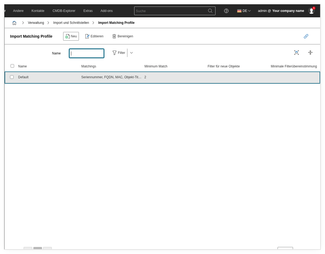Sort by Minimum Match column header

click(x=156, y=66)
